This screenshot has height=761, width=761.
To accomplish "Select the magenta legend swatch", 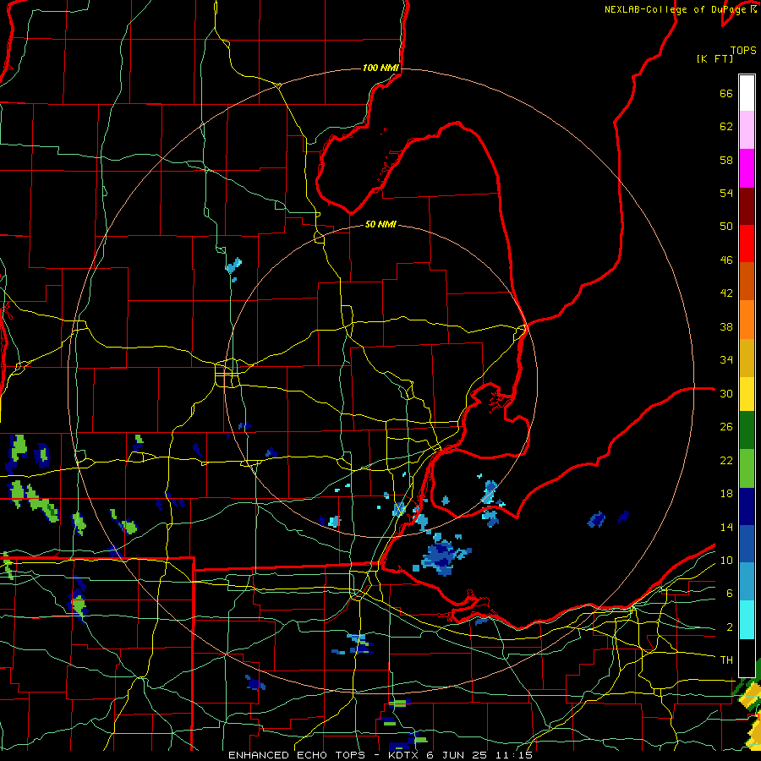I will (747, 168).
